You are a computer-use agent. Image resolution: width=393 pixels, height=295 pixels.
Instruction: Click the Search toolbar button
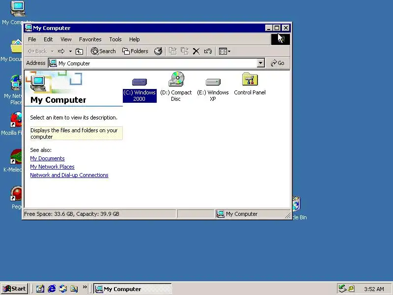103,52
